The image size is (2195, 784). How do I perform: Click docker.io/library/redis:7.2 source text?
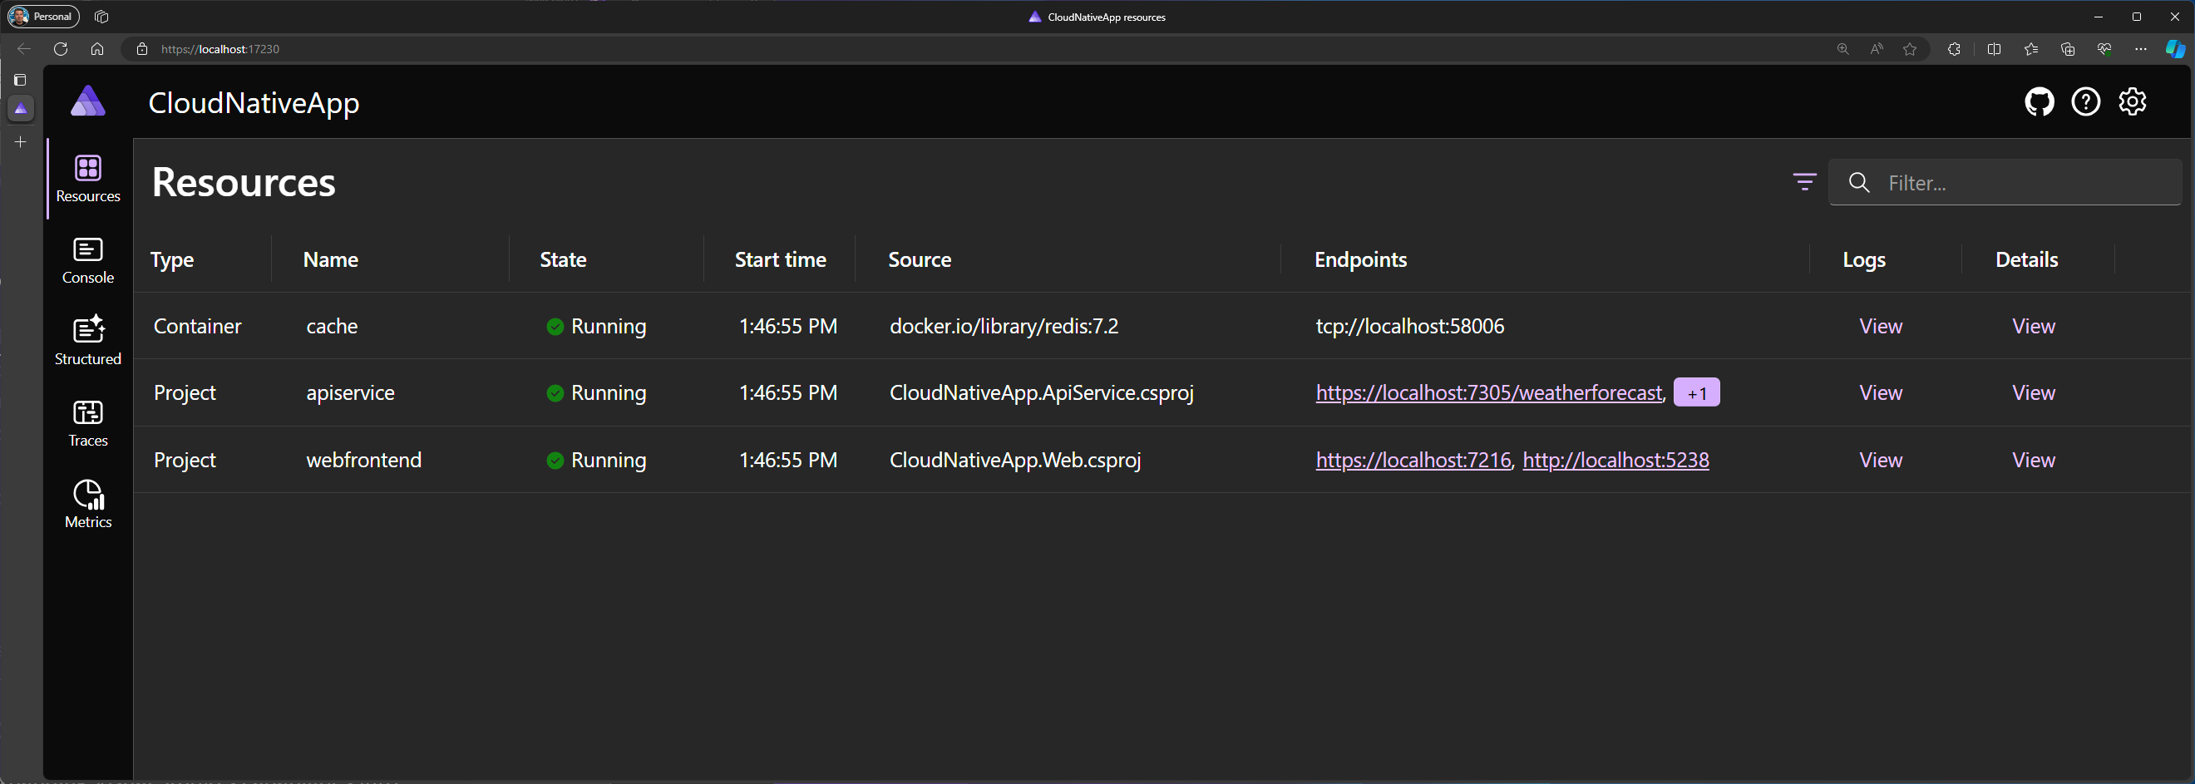coord(1004,327)
